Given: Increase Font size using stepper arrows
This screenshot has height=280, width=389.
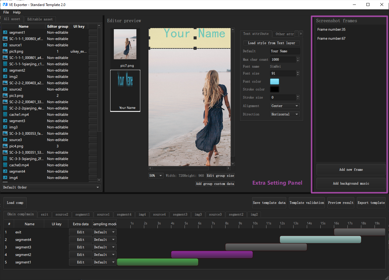Looking at the screenshot, I should [x=298, y=72].
